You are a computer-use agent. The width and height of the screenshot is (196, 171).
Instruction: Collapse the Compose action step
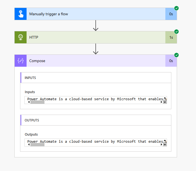coord(95,61)
